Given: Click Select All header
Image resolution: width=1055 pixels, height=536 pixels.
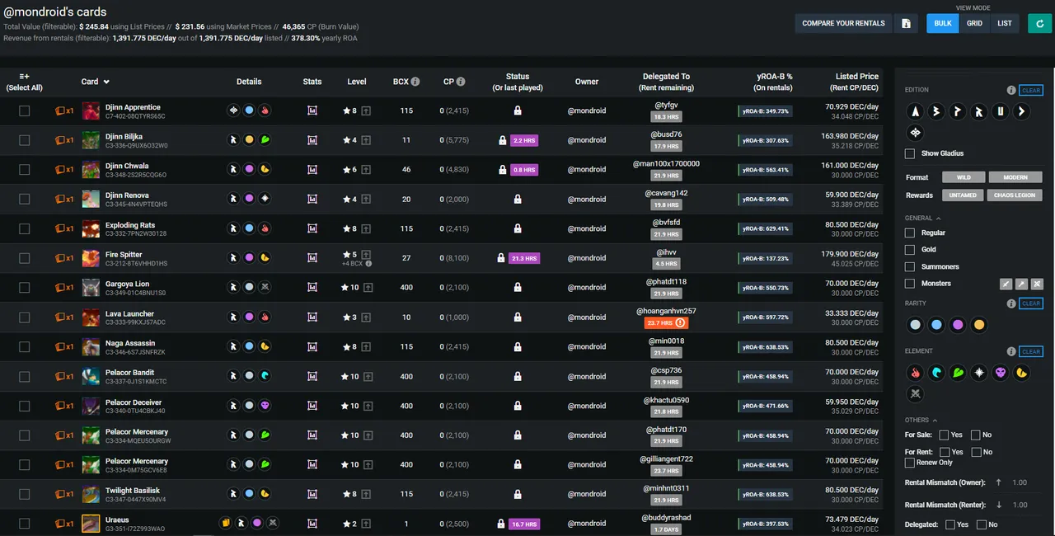Looking at the screenshot, I should [25, 82].
